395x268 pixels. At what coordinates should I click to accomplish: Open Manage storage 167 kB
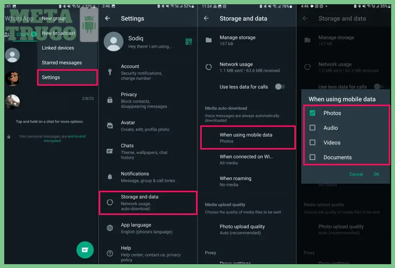point(247,40)
